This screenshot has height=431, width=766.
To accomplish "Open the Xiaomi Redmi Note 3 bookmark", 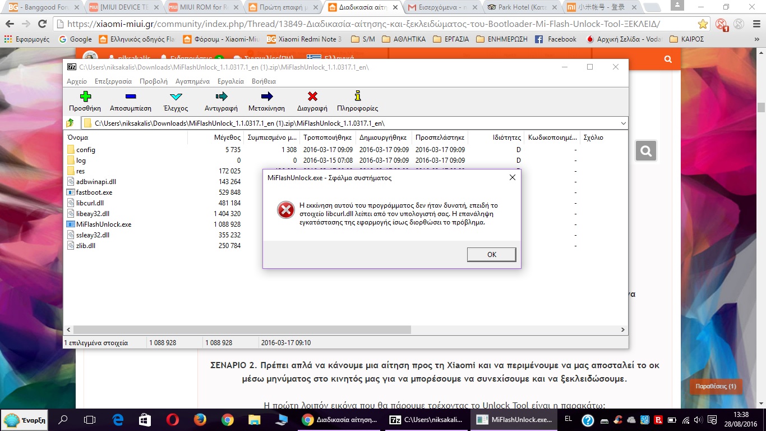I will pyautogui.click(x=304, y=39).
